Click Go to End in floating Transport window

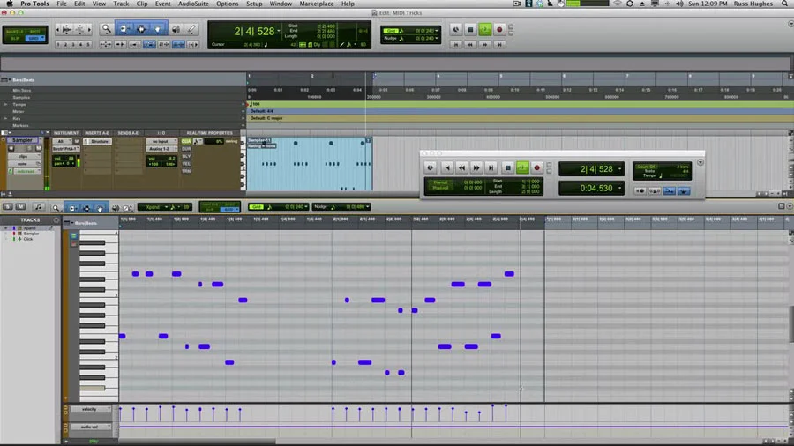click(x=491, y=167)
